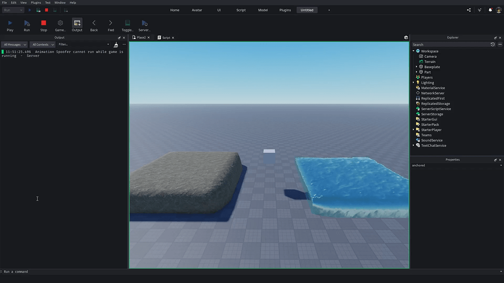The image size is (504, 283).
Task: Click the Untitled tab at the top
Action: (307, 10)
